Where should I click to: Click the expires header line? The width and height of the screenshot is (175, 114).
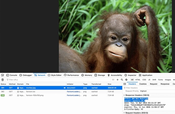[144, 107]
